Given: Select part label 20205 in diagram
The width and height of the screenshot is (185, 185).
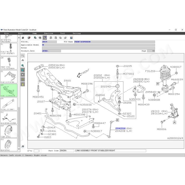Looking at the screenshot, I should (128, 66).
